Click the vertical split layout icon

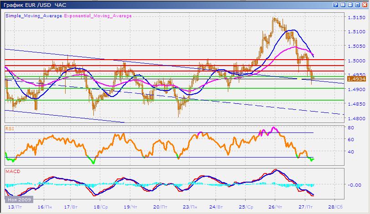pyautogui.click(x=342, y=5)
